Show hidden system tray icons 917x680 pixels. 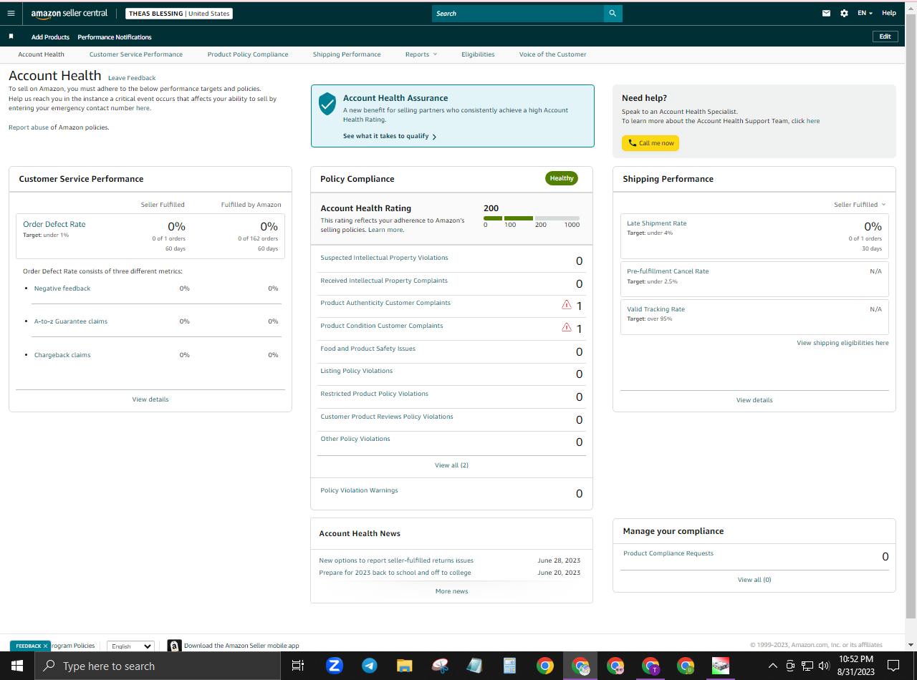772,666
